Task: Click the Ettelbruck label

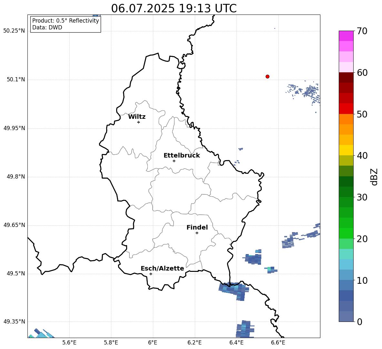Action: pos(182,156)
